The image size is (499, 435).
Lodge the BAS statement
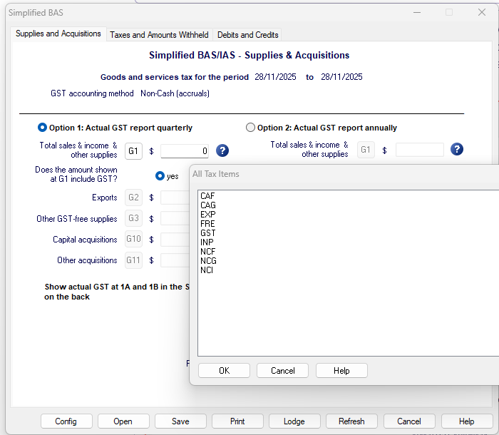click(x=294, y=421)
